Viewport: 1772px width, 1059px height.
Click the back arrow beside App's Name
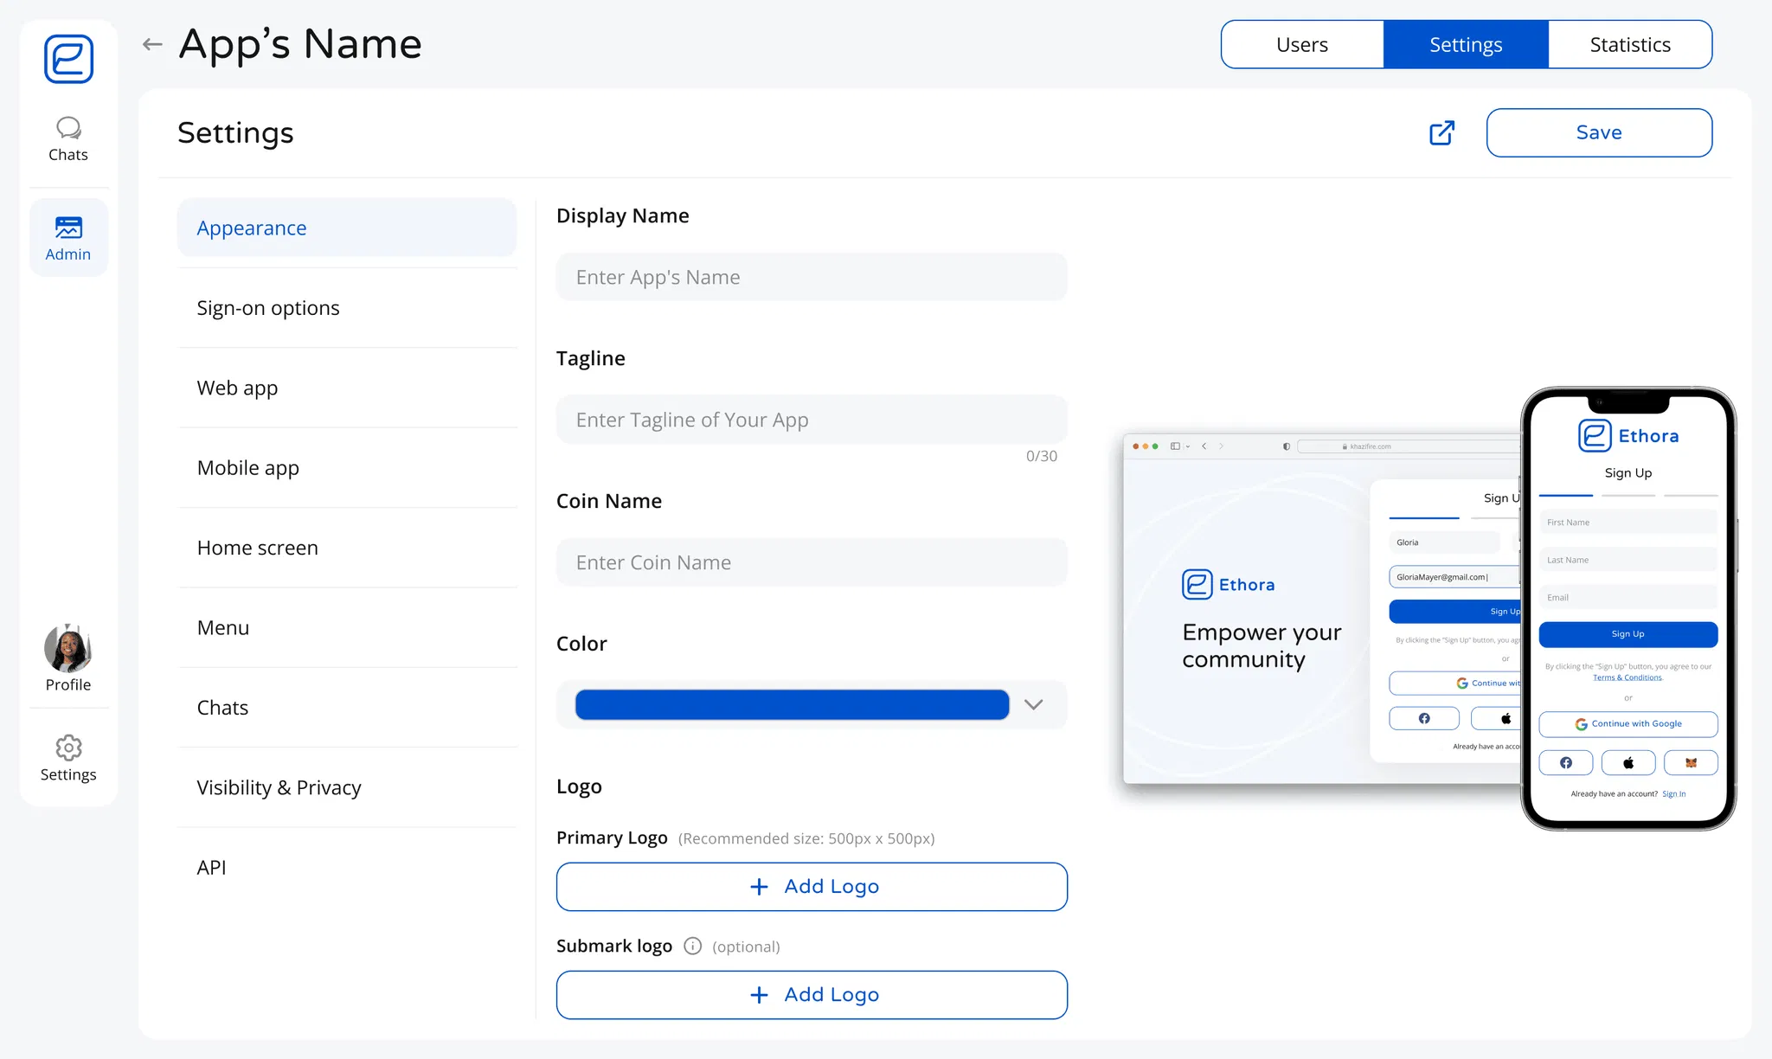[152, 44]
